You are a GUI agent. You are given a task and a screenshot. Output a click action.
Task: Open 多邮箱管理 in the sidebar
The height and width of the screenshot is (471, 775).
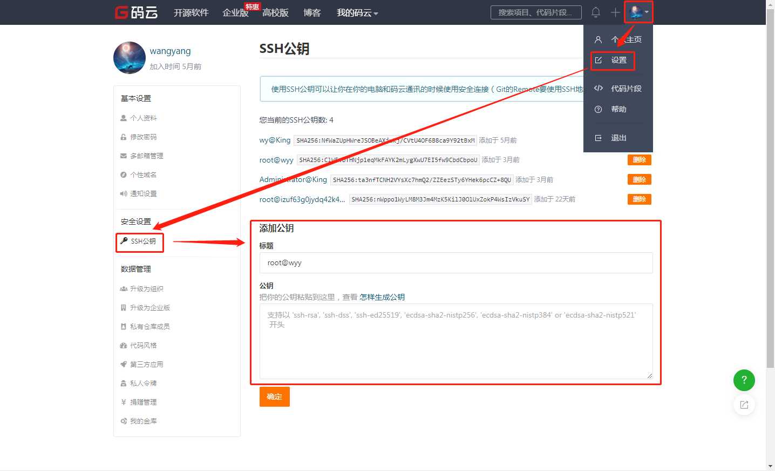[146, 156]
